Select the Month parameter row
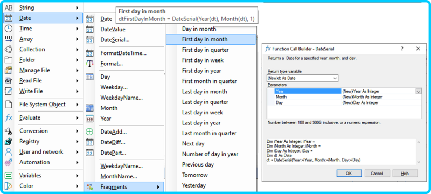Viewport: 431px width, 194px height. click(344, 97)
